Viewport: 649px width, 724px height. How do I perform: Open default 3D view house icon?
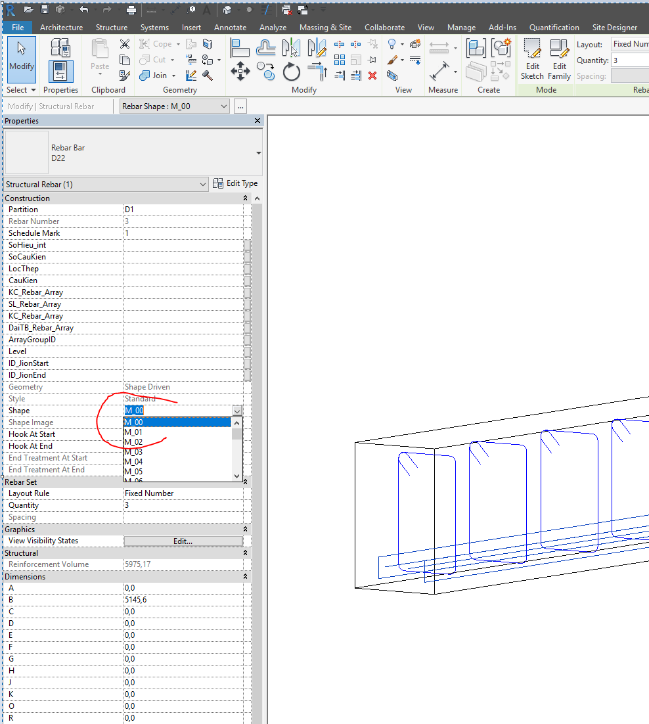point(227,10)
